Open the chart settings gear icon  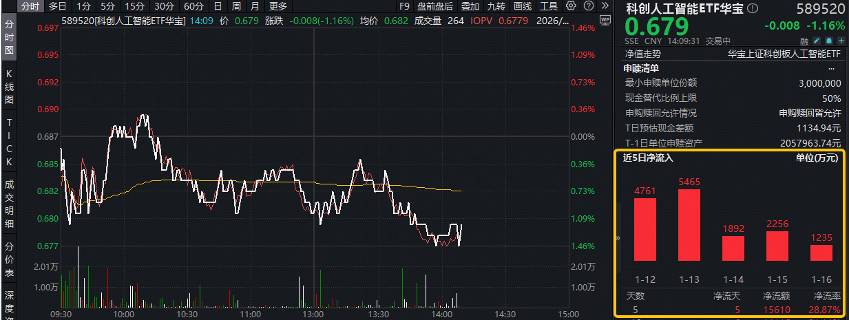point(571,6)
